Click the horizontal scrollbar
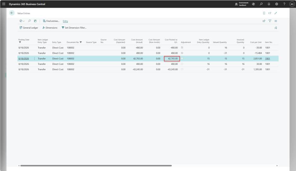Viewport: 296px width, 171px height. 96,166
